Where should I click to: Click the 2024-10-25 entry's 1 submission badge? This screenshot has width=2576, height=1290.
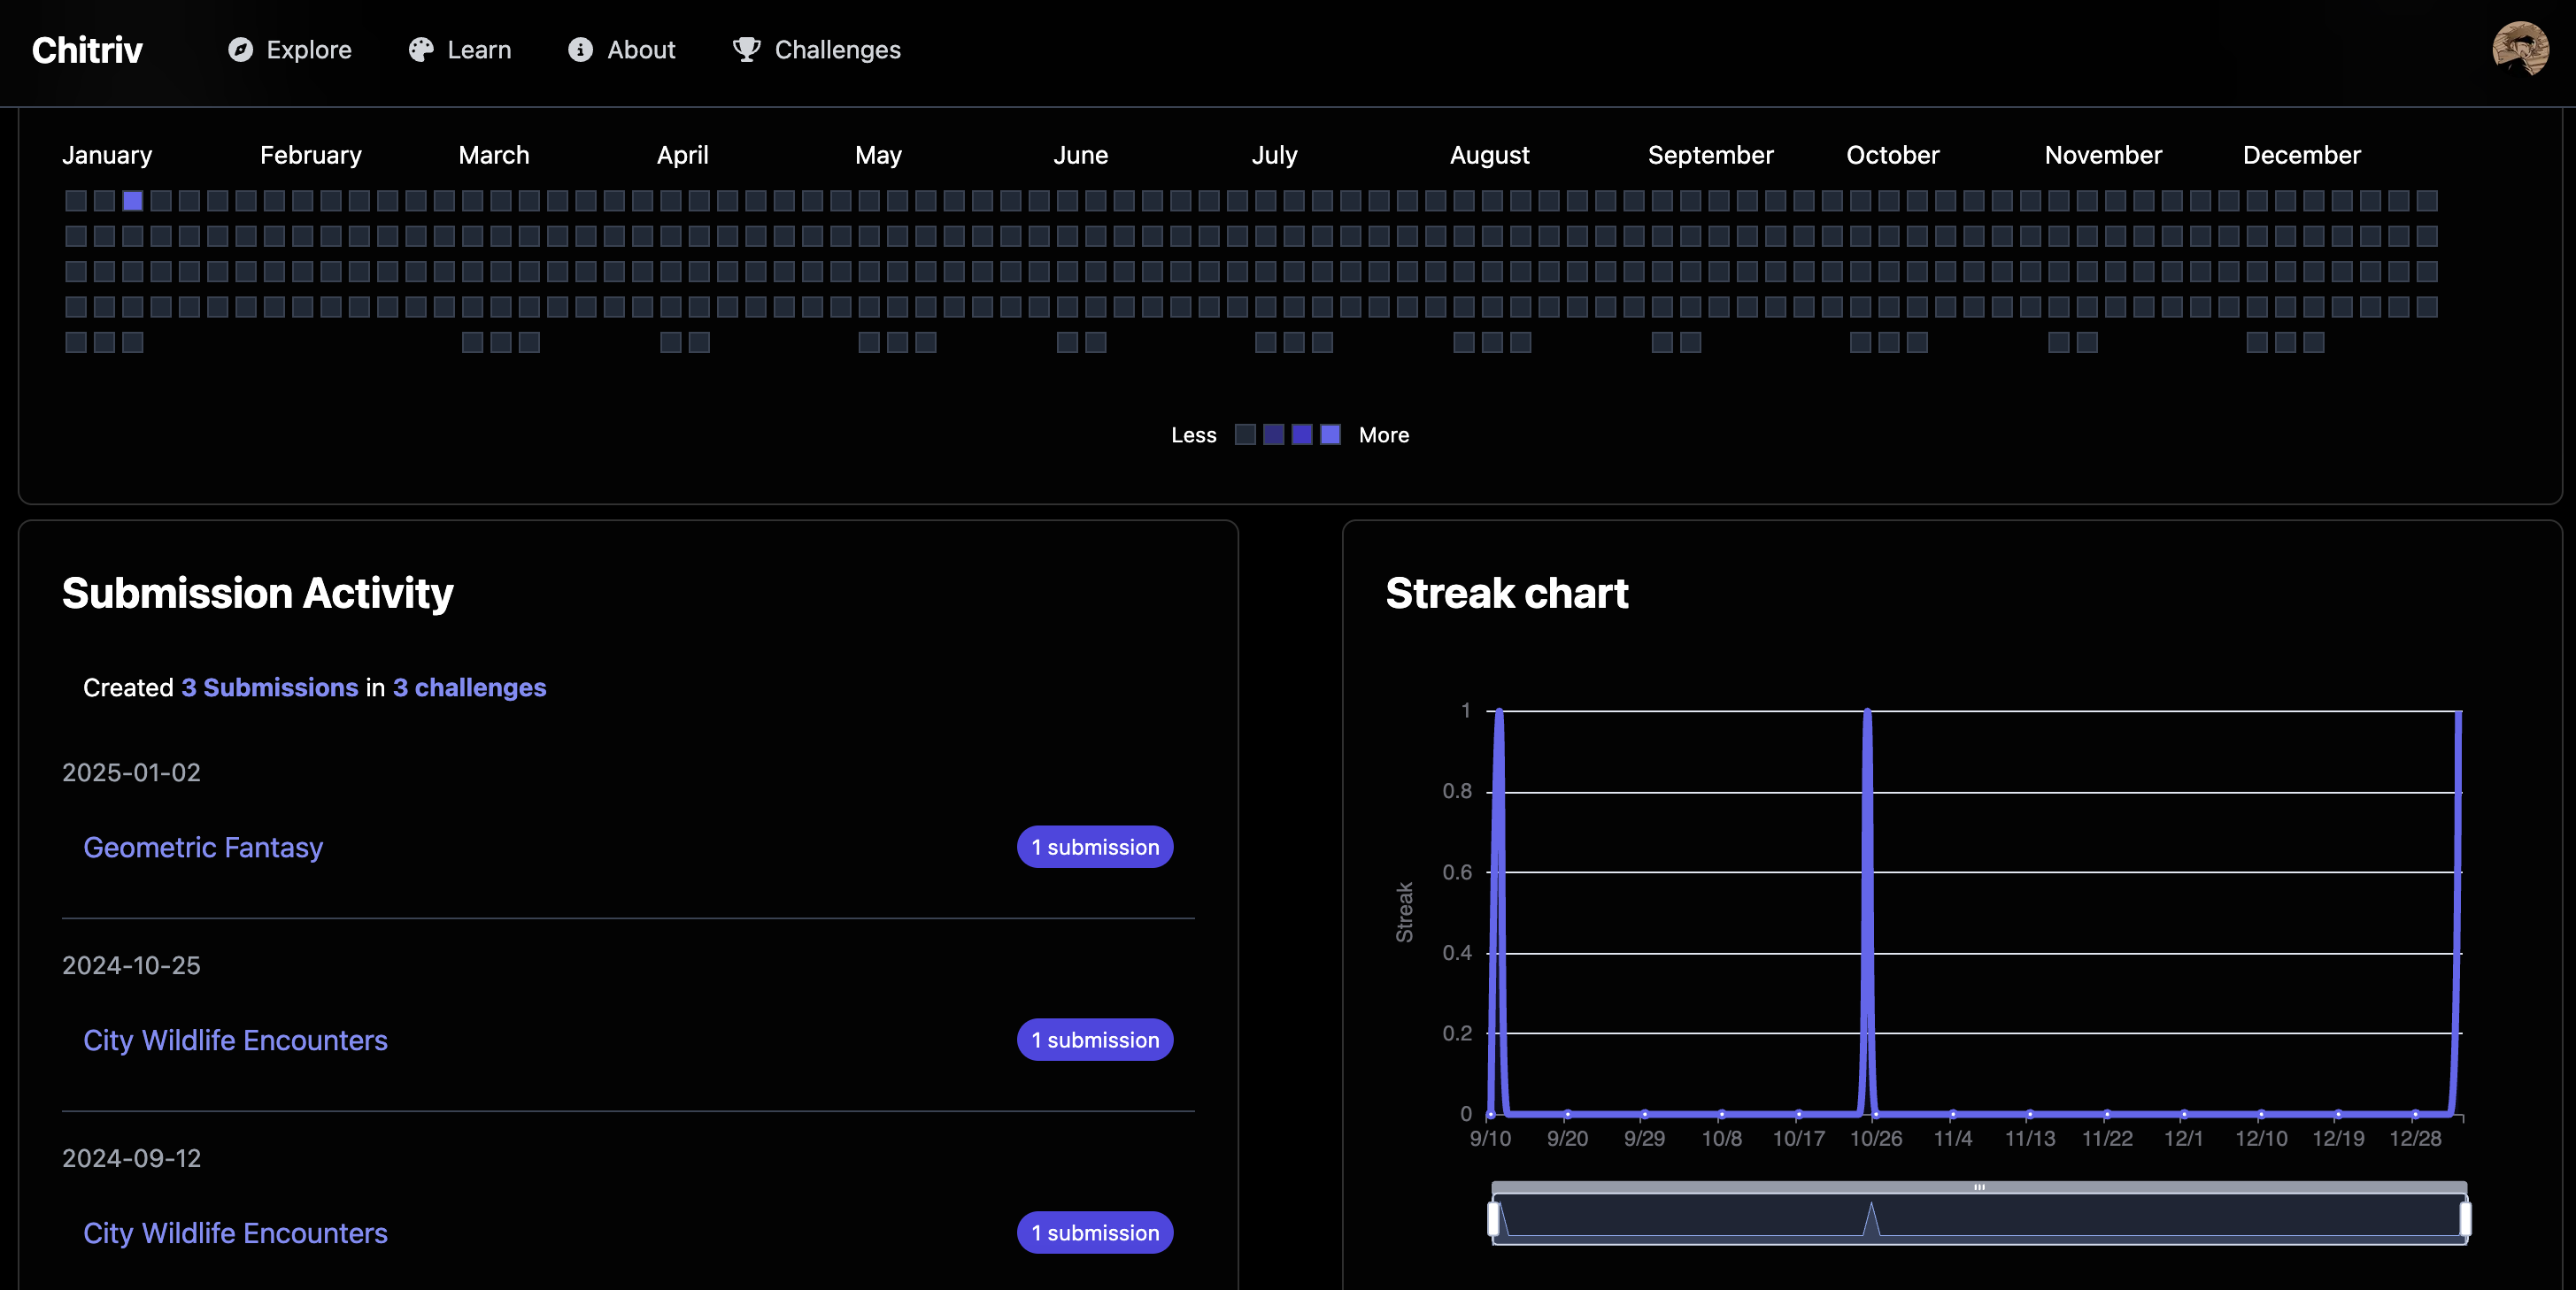(x=1095, y=1040)
